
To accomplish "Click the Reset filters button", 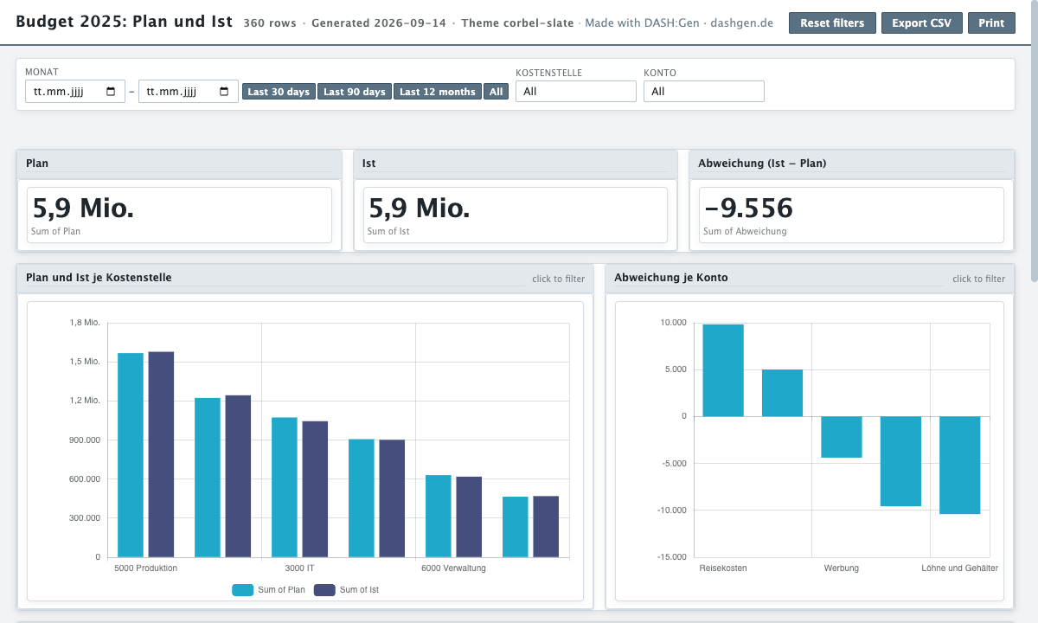I will point(832,23).
